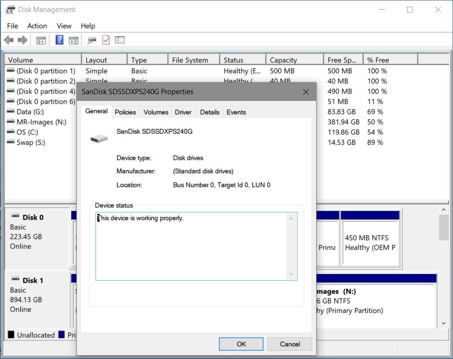
Task: Sort by the Status column header
Action: [243, 60]
